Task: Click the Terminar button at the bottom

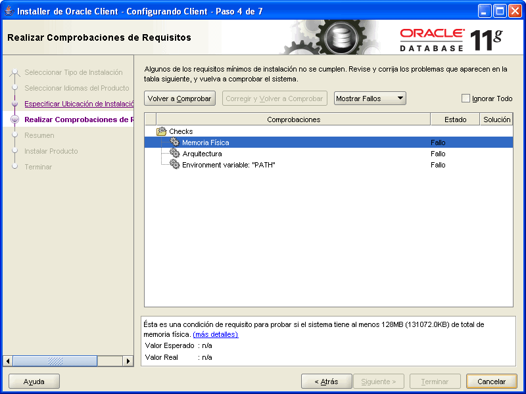Action: pos(435,382)
